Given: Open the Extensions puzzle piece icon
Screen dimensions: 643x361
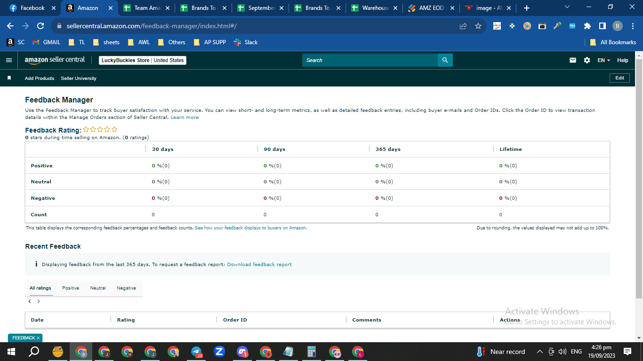Looking at the screenshot, I should 587,26.
